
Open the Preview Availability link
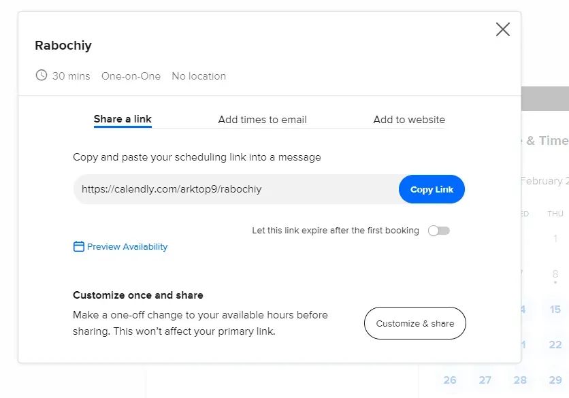(x=127, y=247)
